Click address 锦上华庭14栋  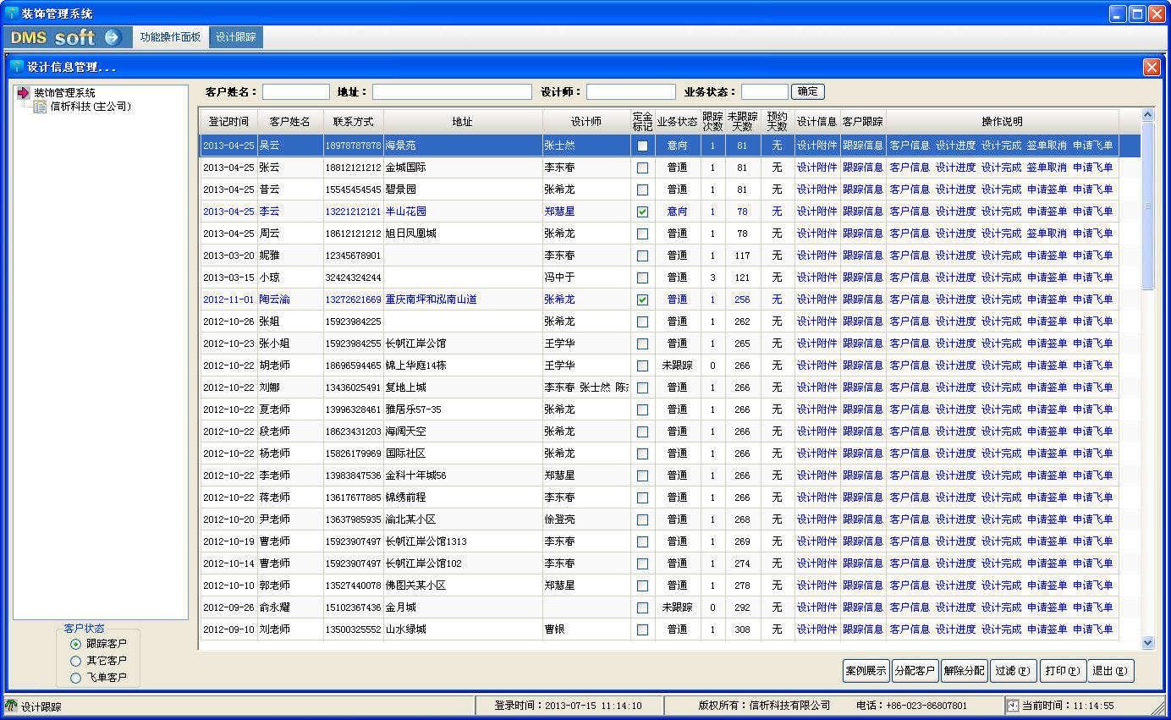pos(416,365)
